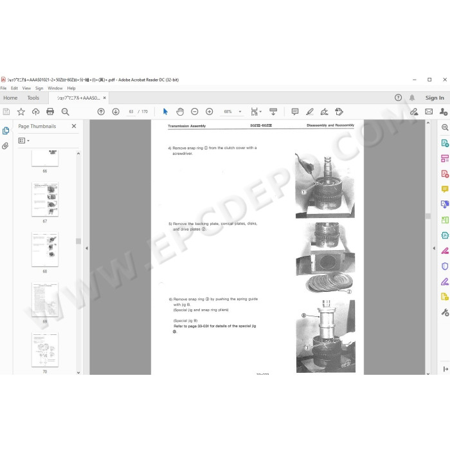Image resolution: width=450 pixels, height=450 pixels.
Task: Click the Save file icon
Action: click(x=6, y=112)
